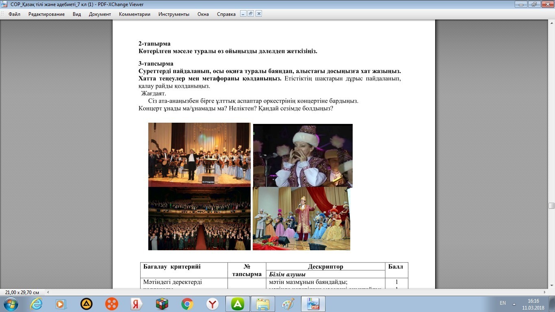Click the heading 3-тапсырма

[x=156, y=63]
